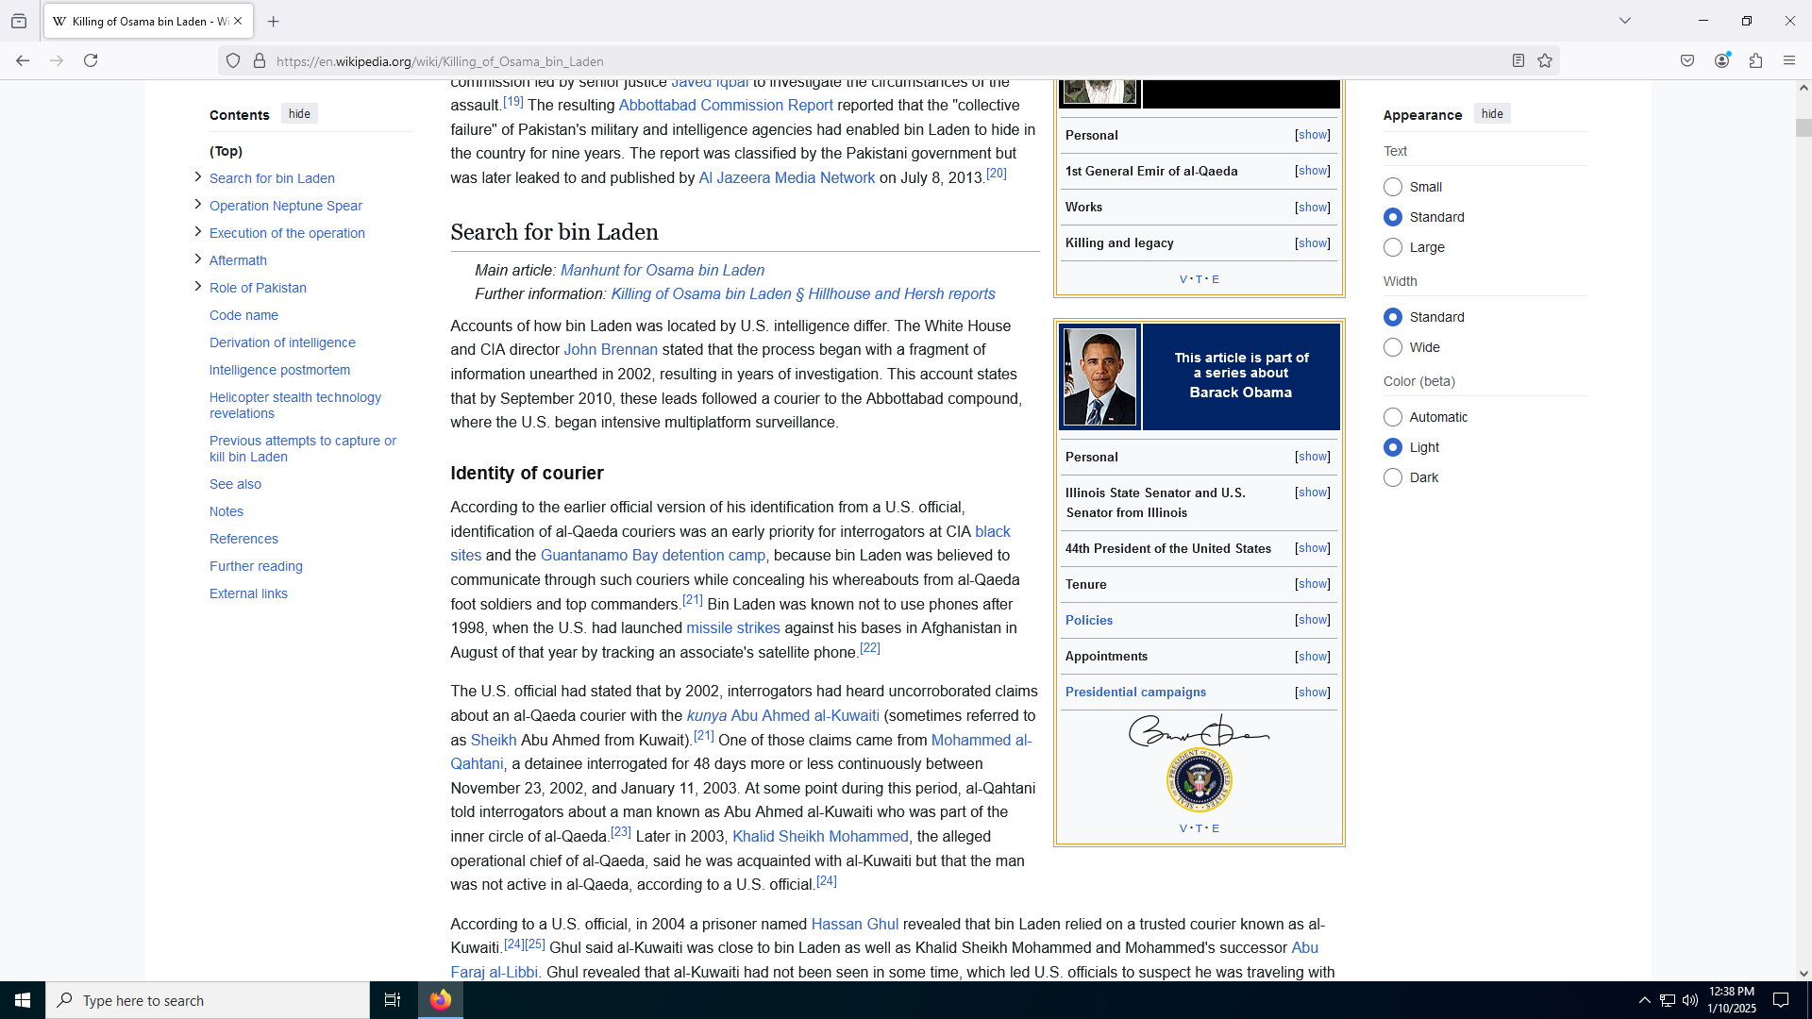
Task: Expand Aftermath contents section
Action: click(197, 259)
